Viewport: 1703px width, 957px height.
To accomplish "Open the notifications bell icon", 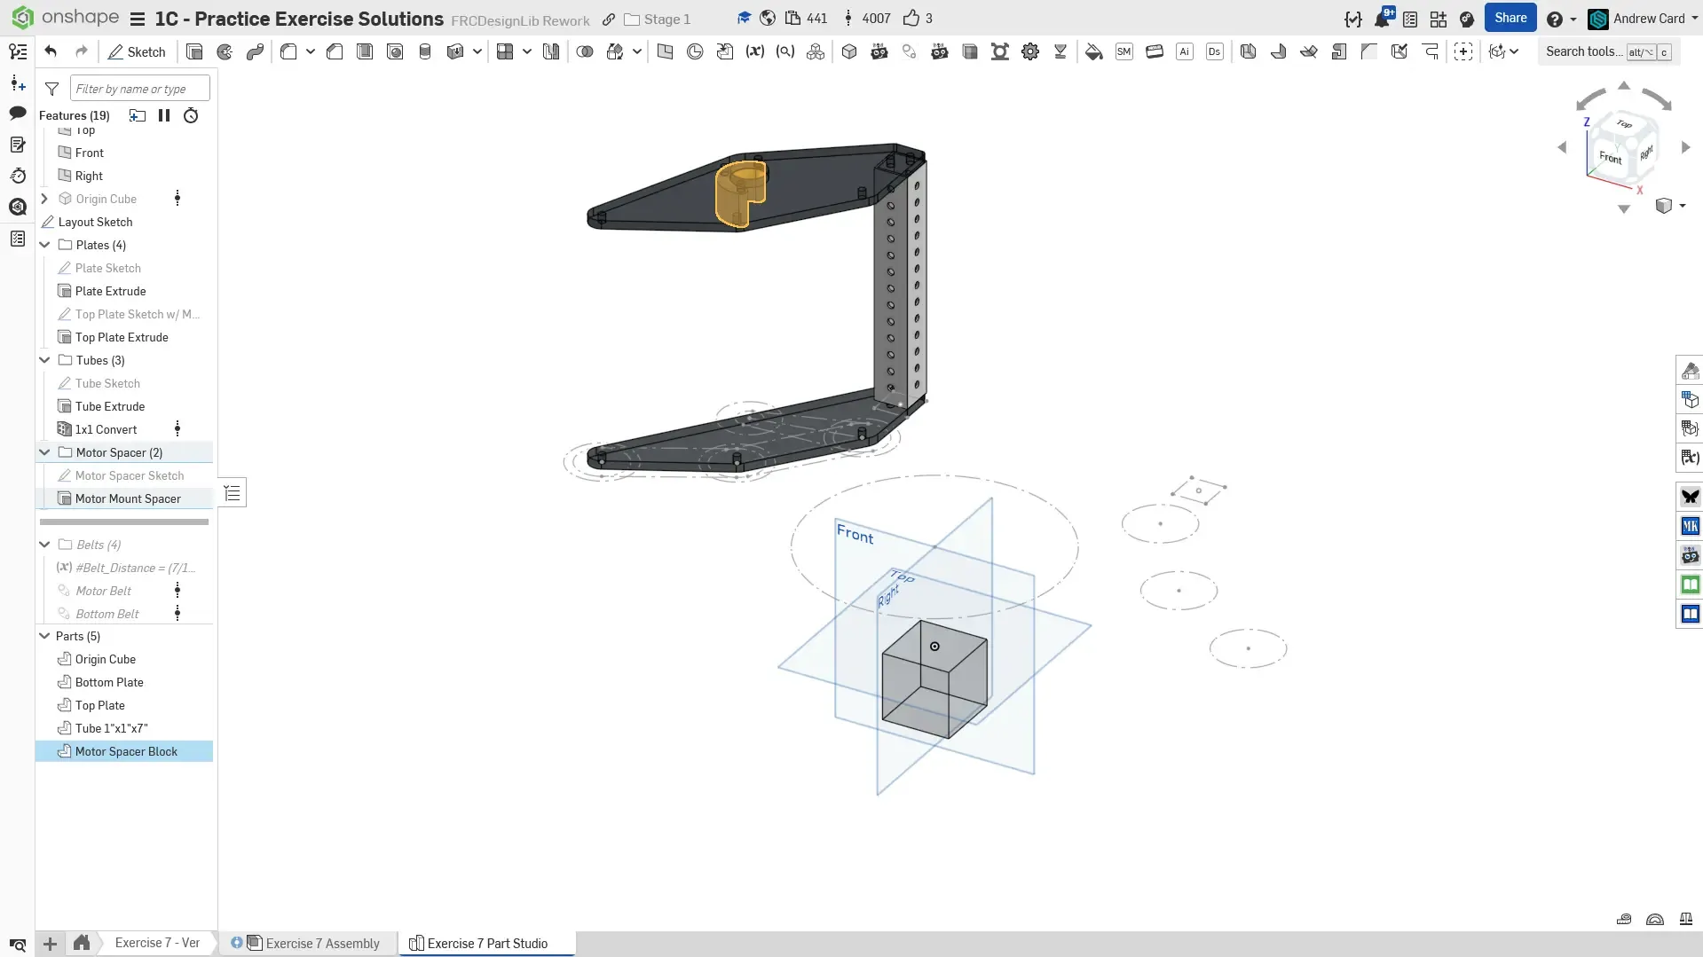I will 1381,19.
